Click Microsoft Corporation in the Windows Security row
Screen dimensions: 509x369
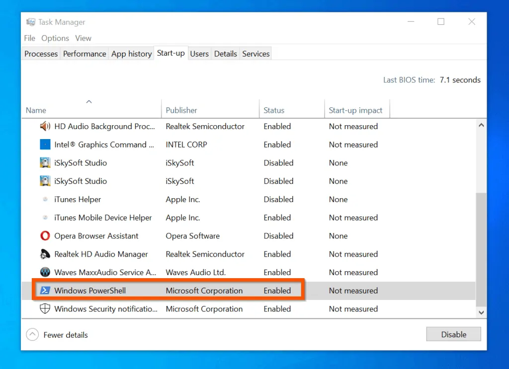point(204,309)
